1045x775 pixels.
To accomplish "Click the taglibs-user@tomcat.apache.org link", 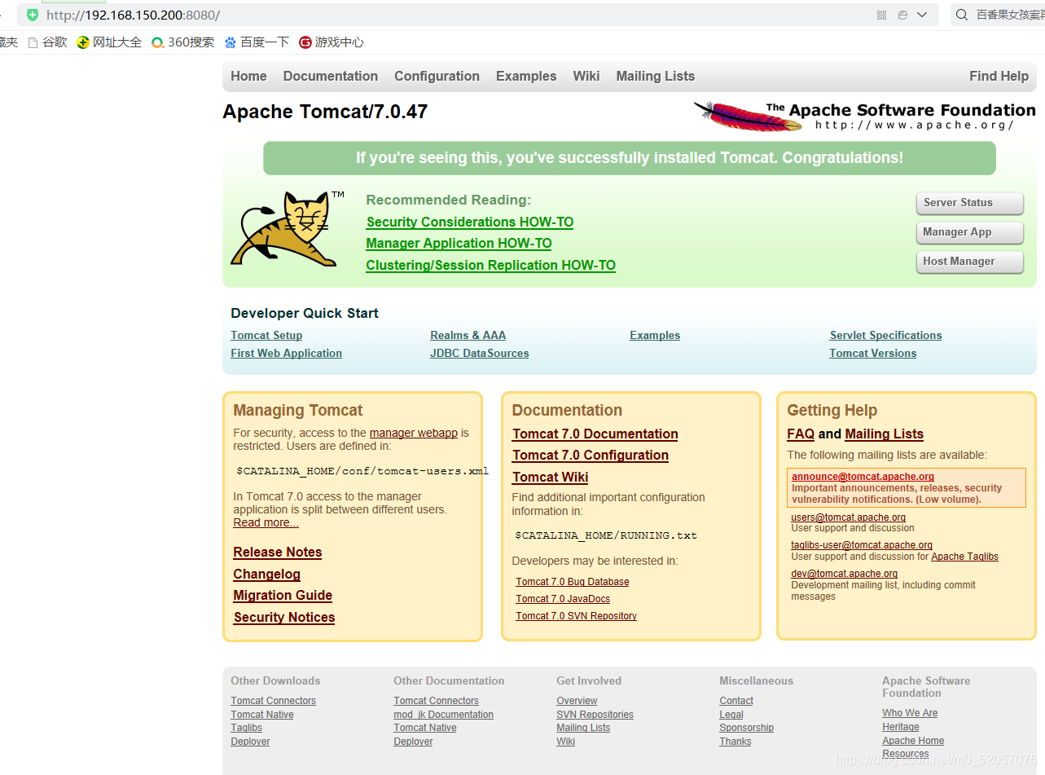I will click(862, 545).
